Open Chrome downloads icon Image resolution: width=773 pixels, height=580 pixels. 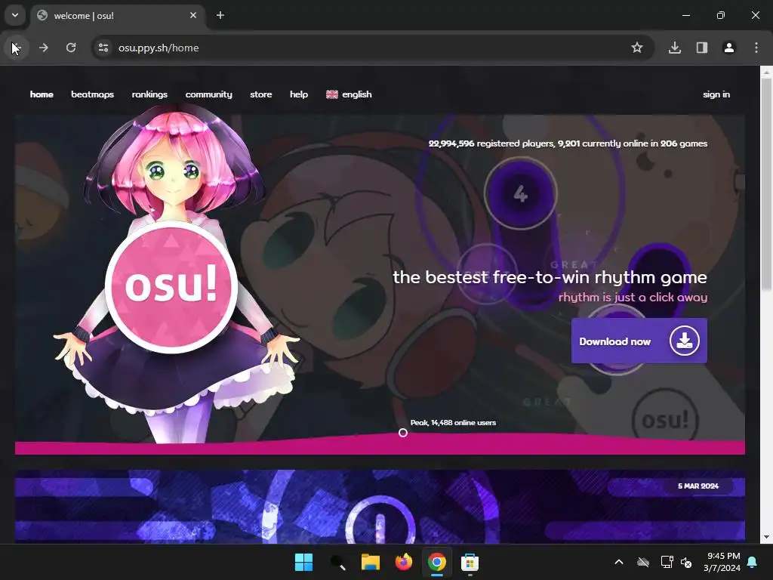pyautogui.click(x=674, y=48)
